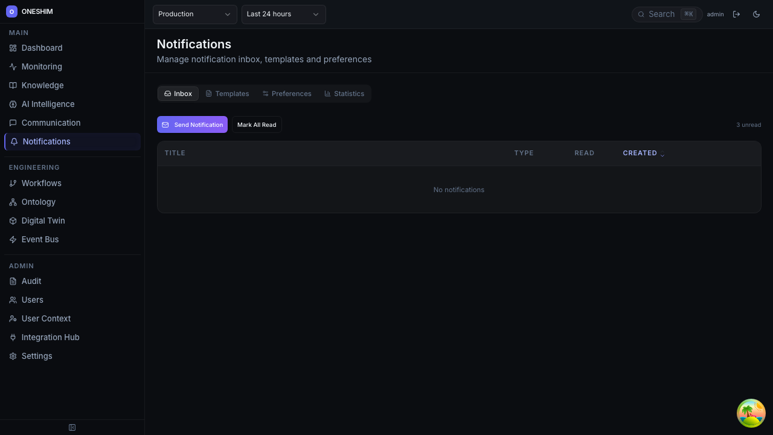The width and height of the screenshot is (773, 435).
Task: Open the Production environment dropdown
Action: point(194,14)
